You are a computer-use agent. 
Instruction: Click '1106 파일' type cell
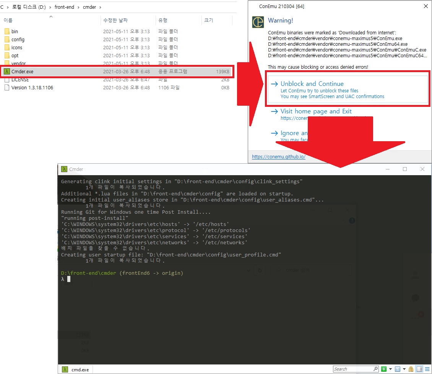point(169,87)
